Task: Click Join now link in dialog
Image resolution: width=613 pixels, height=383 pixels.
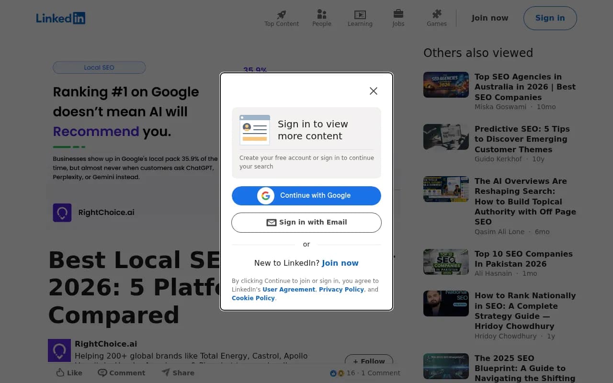Action: point(340,263)
